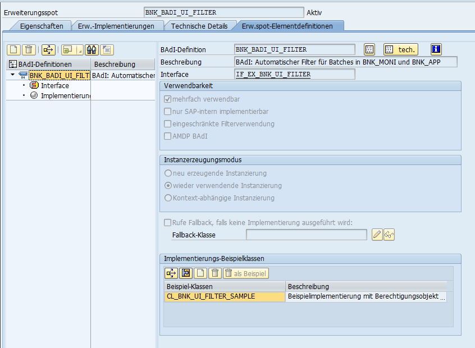The width and height of the screenshot is (475, 348).
Task: Click the Fallback-Klasse input field
Action: (306, 235)
